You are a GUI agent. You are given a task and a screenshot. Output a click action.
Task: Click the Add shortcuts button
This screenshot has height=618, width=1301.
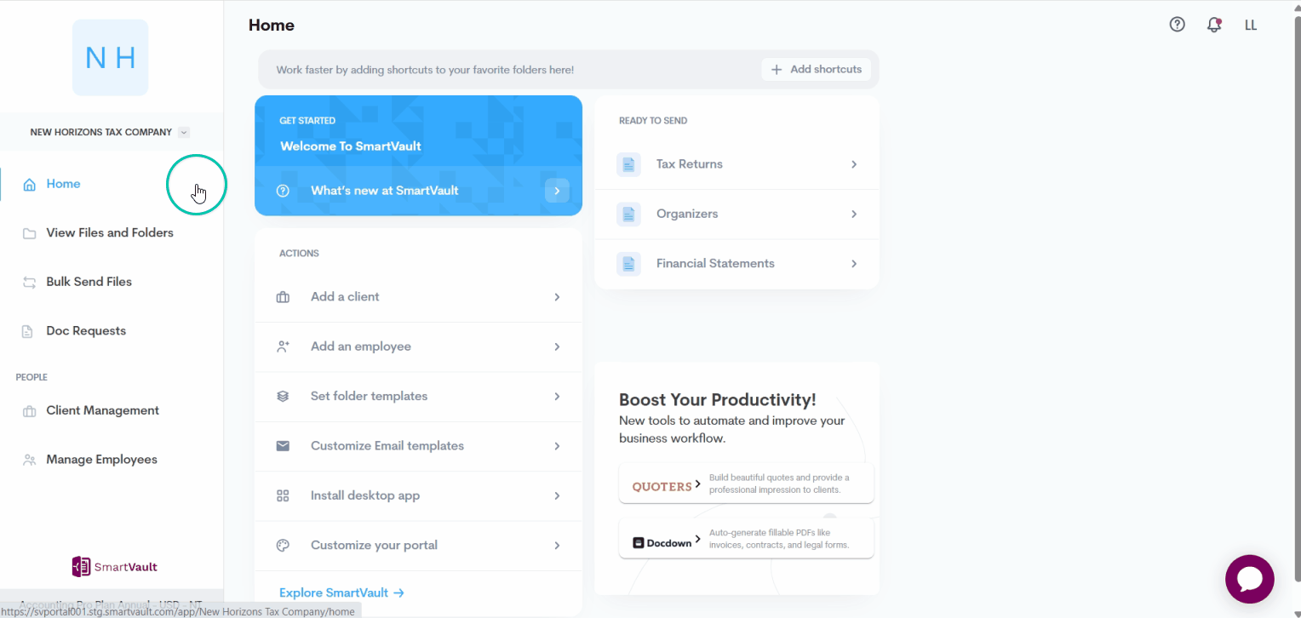(815, 69)
